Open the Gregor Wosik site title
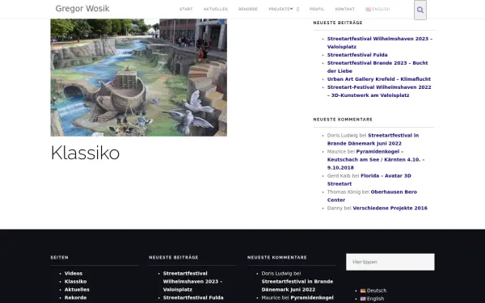 pyautogui.click(x=82, y=8)
